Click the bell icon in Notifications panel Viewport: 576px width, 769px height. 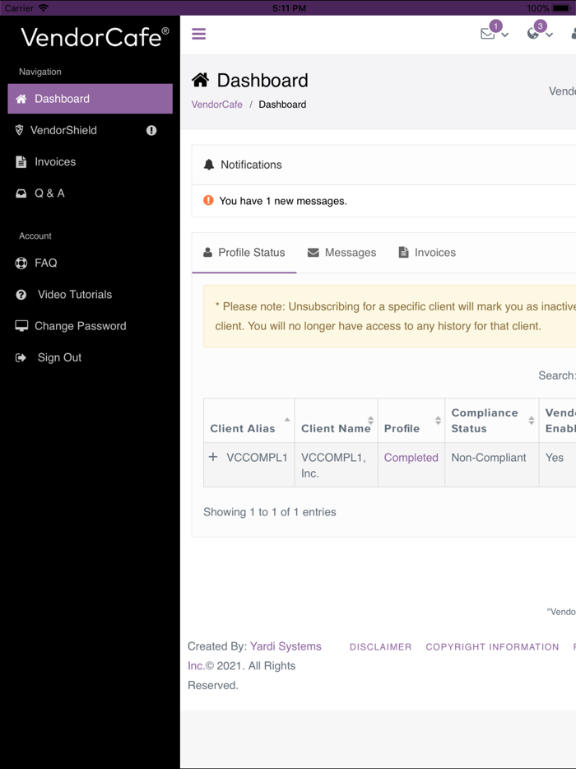(x=209, y=165)
